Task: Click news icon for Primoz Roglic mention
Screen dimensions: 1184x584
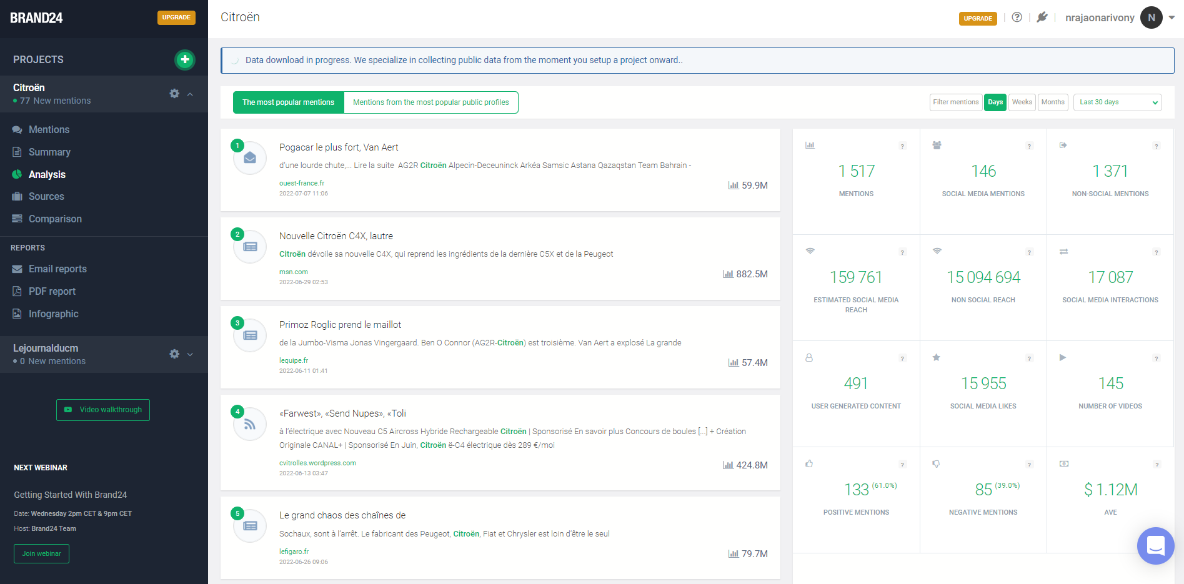Action: (x=250, y=335)
